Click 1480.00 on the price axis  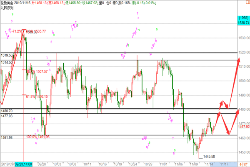pos(244,109)
